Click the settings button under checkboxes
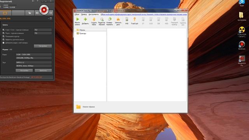This screenshot has width=249, height=140. tap(43, 46)
